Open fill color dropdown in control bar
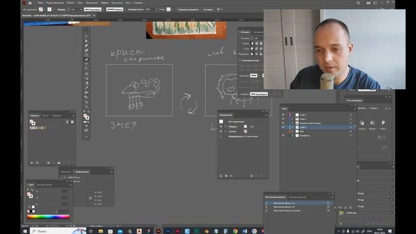This screenshot has width=416, height=234. tap(45, 9)
